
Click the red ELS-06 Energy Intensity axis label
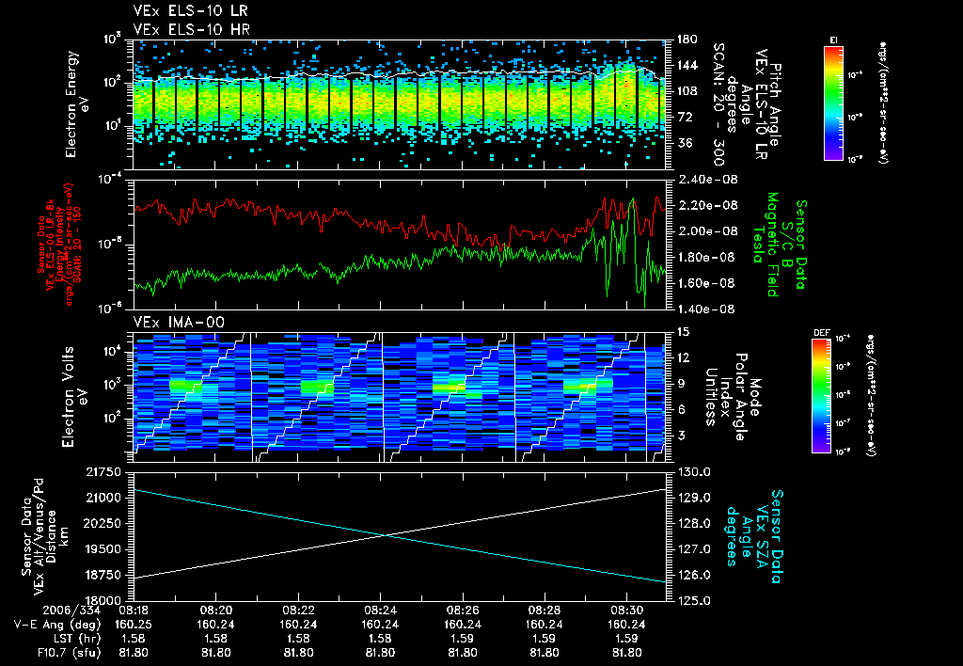(59, 245)
